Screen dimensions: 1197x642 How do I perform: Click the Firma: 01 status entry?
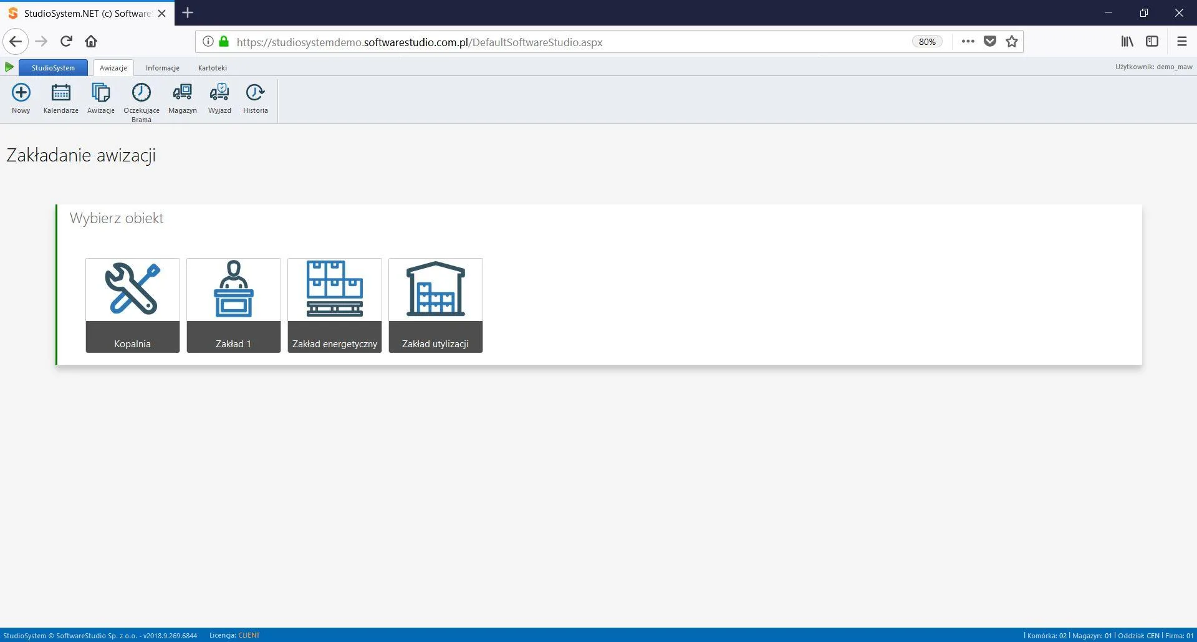(x=1179, y=636)
